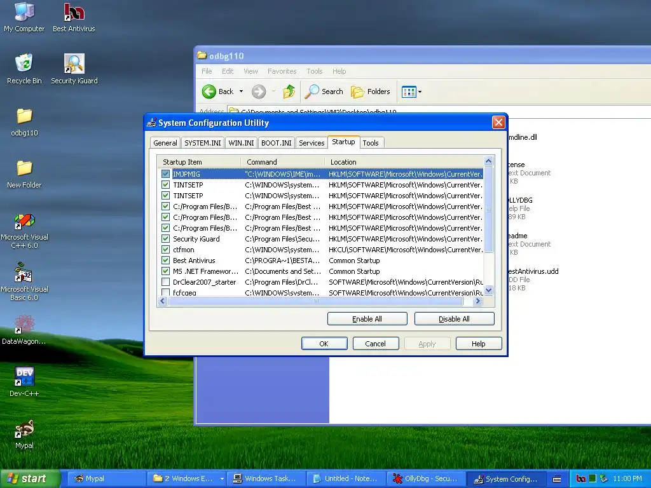The image size is (651, 488).
Task: Click the tray icon next to the clock
Action: coord(604,478)
